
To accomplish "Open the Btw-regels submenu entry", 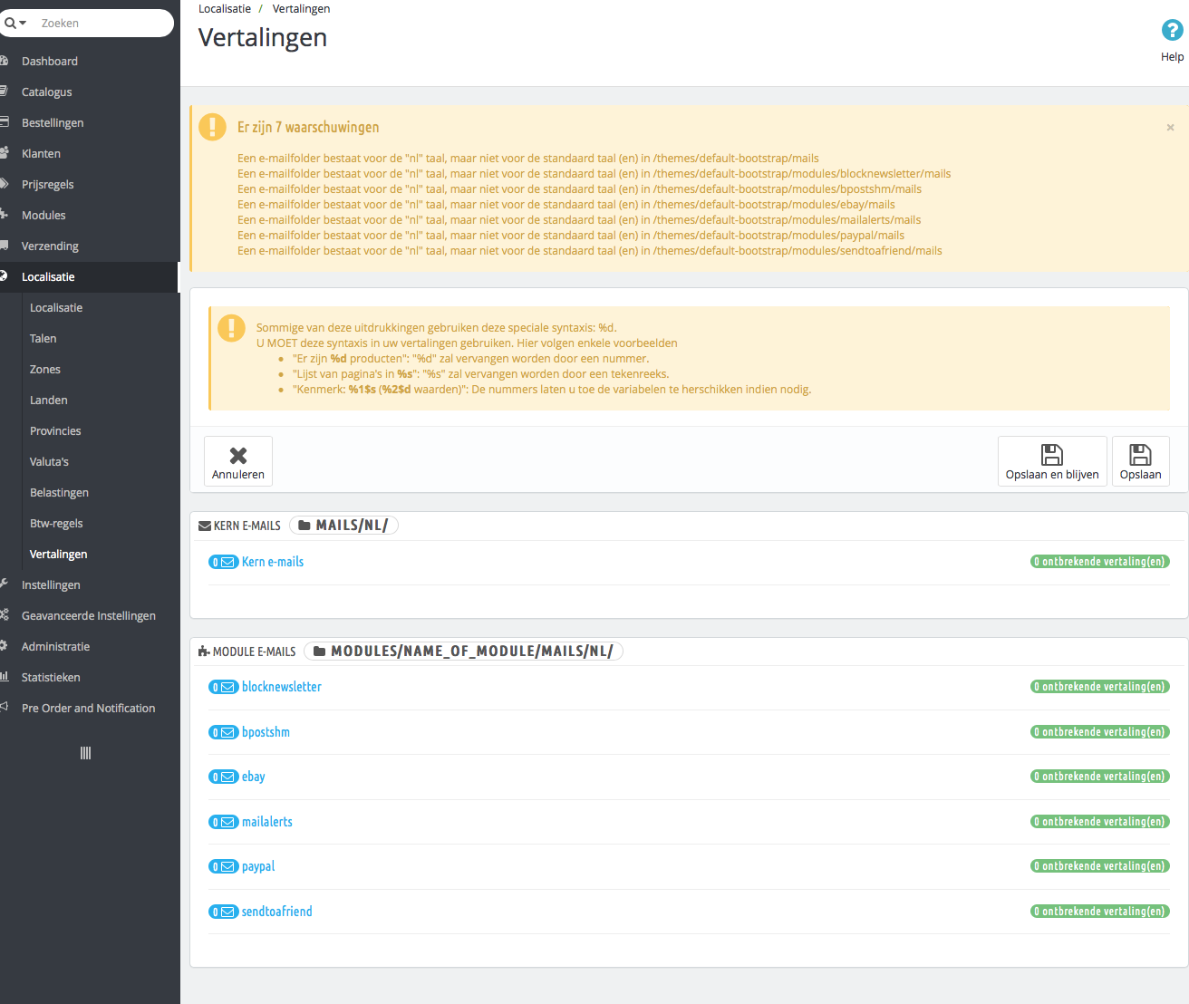I will pos(56,524).
